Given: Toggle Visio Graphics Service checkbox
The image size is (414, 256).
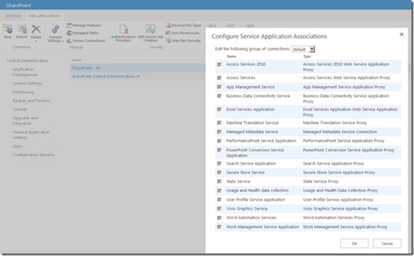Looking at the screenshot, I should (219, 208).
